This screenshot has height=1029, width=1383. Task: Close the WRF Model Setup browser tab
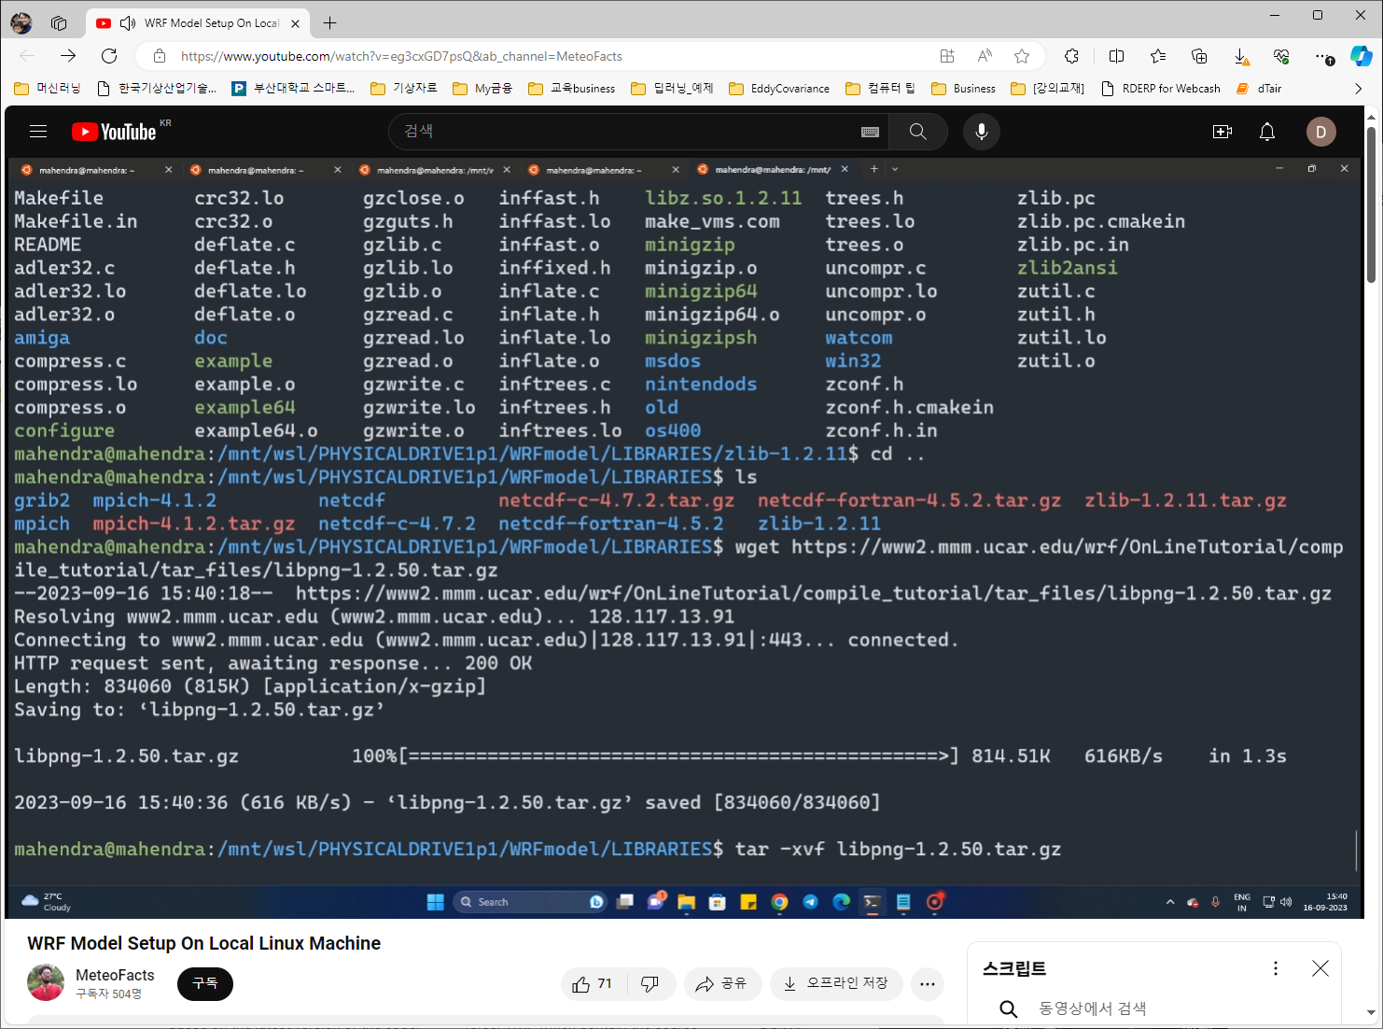pyautogui.click(x=296, y=23)
